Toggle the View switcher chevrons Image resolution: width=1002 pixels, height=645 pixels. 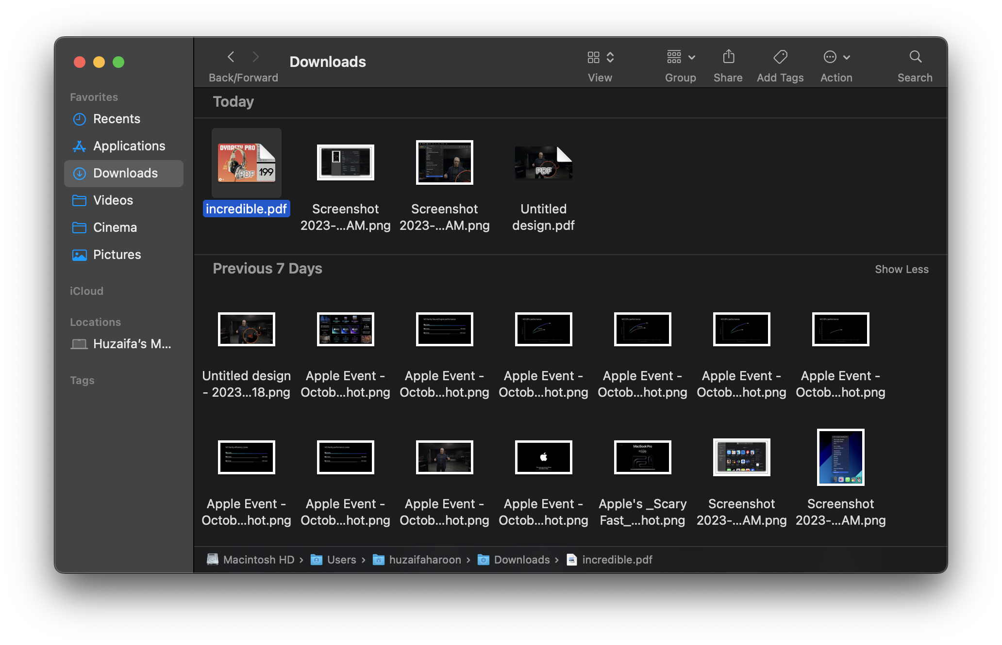coord(610,57)
